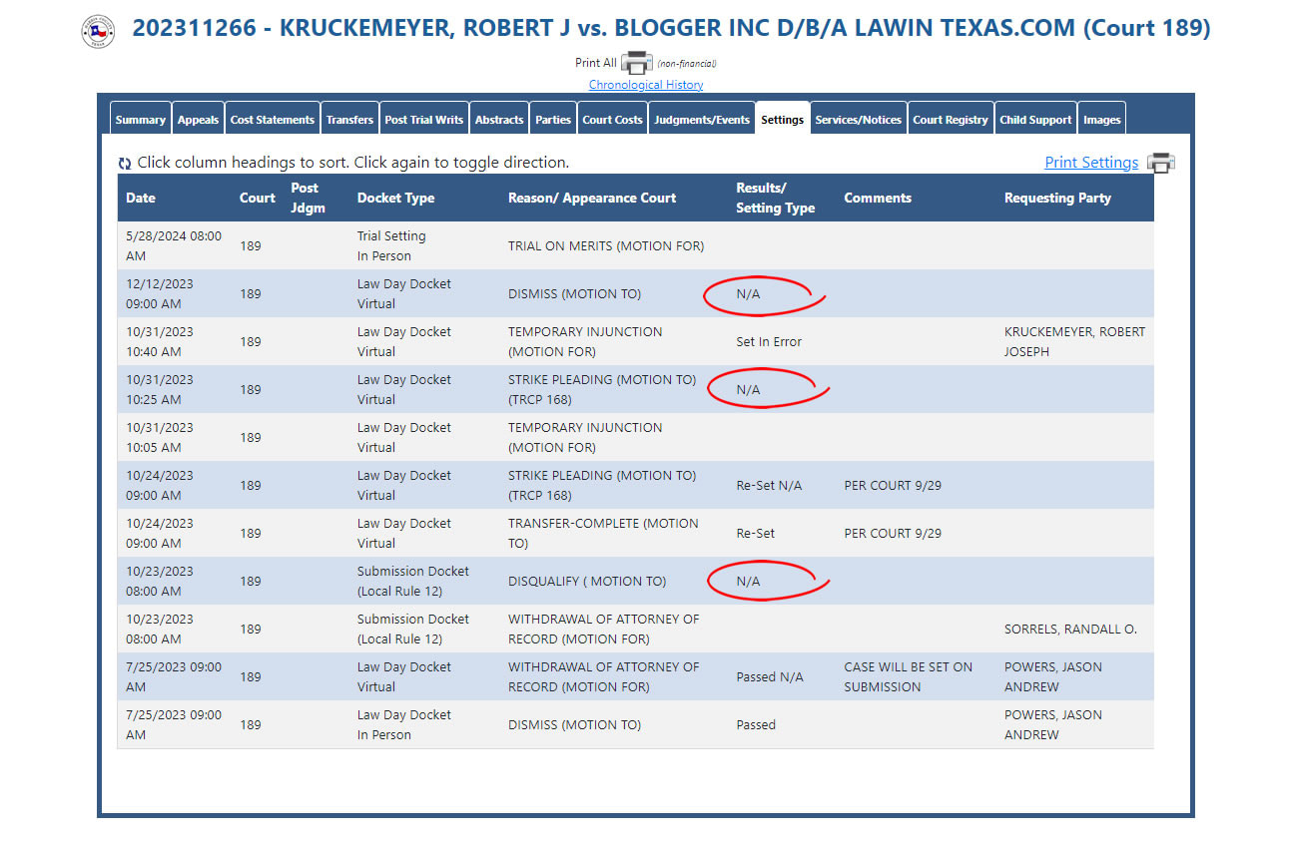Click TRIAL ON MERITS (MOTION FOR) text
Viewport: 1291px width, 847px height.
(x=606, y=245)
